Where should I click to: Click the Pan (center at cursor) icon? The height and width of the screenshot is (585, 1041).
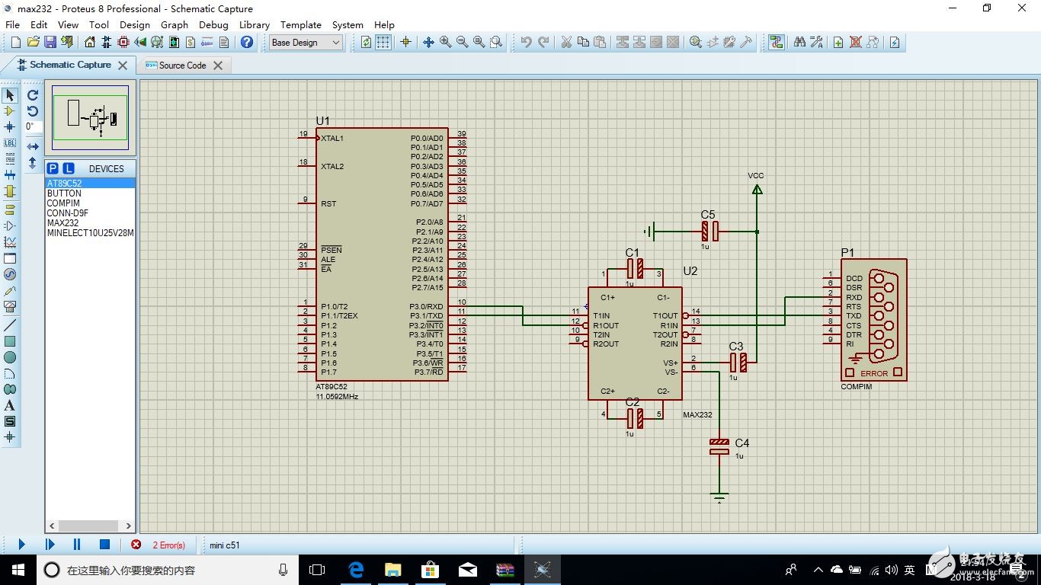coord(428,43)
